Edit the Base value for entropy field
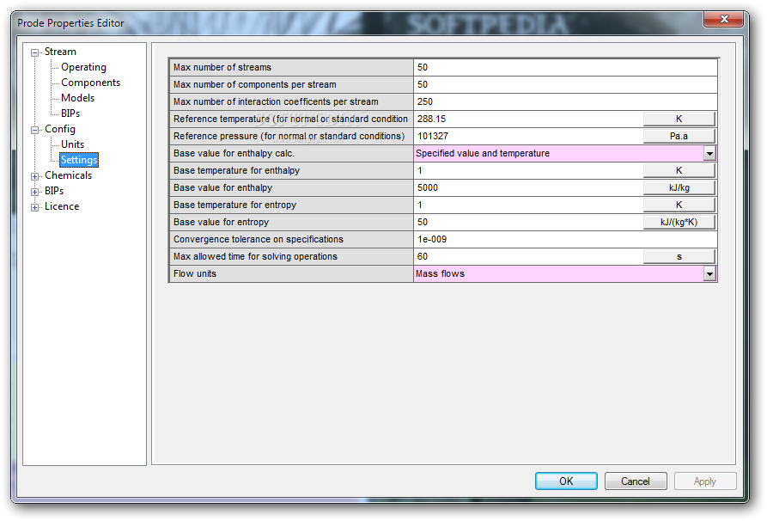The height and width of the screenshot is (521, 767). pos(528,223)
